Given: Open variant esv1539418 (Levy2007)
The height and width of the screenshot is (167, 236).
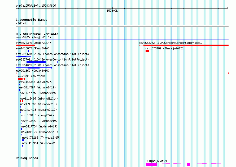Looking at the screenshot, I should pyautogui.click(x=37, y=115).
